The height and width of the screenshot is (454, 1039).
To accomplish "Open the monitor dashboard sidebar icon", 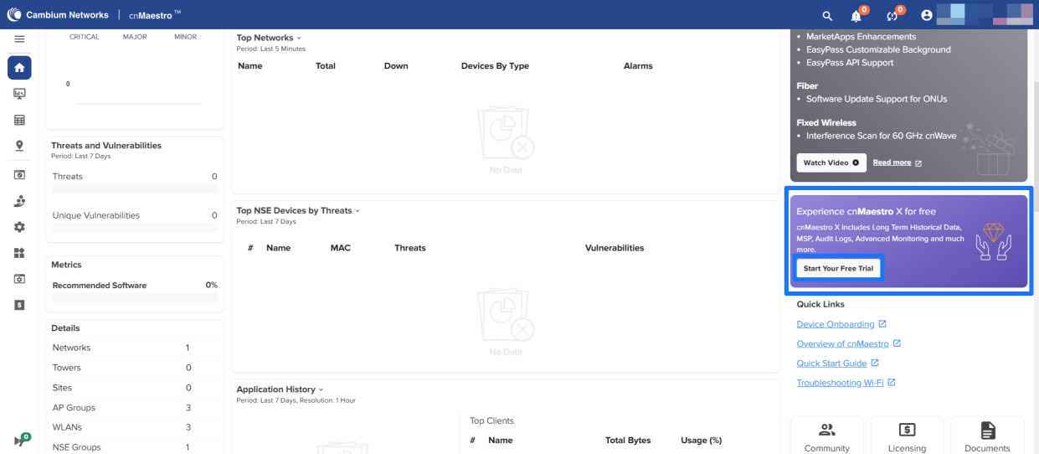I will (x=19, y=94).
